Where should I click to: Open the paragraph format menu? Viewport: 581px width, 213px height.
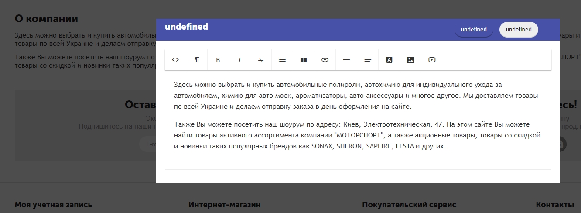[197, 60]
